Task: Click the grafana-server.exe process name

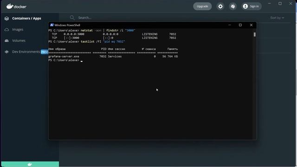Action: (x=64, y=57)
